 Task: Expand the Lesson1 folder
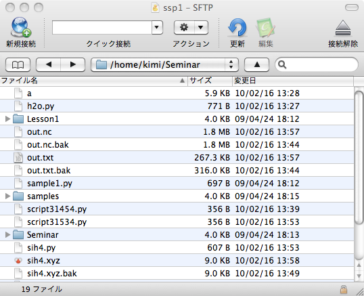[x=7, y=119]
